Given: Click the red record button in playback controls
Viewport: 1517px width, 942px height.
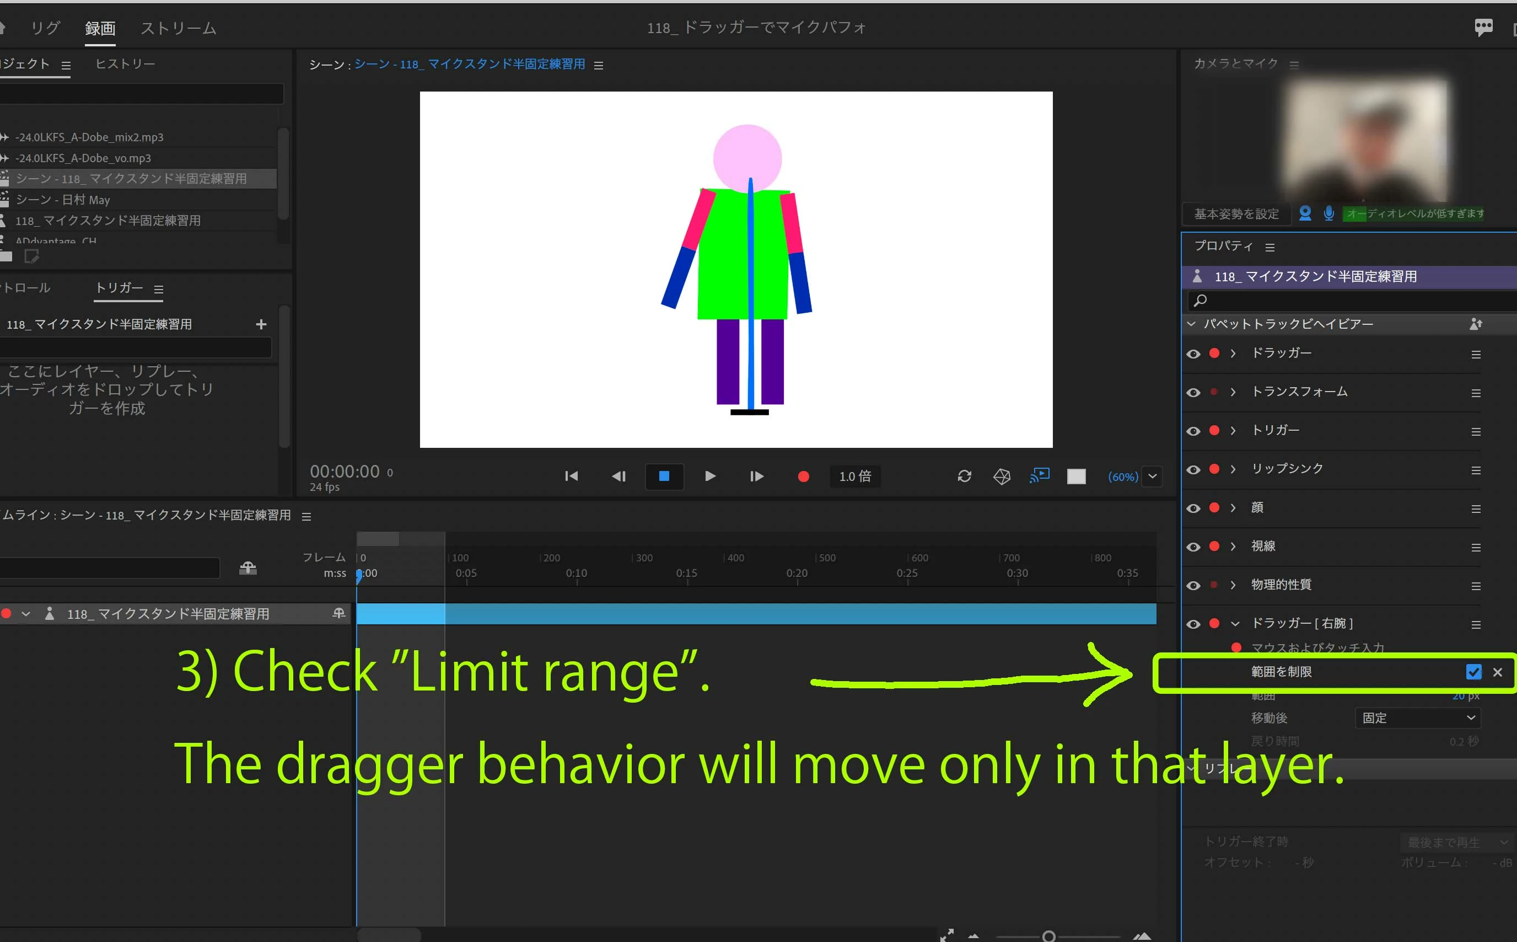Looking at the screenshot, I should click(803, 477).
